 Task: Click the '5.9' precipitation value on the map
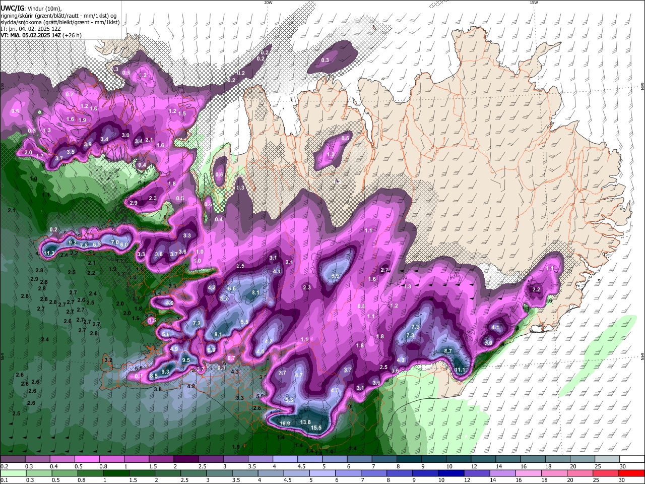pos(336,276)
